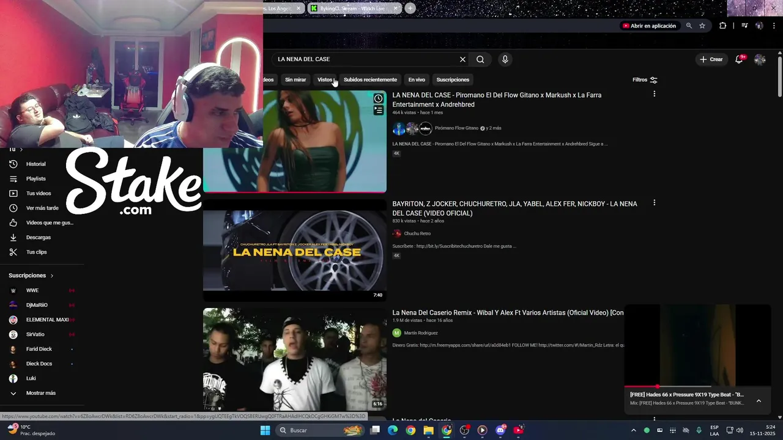This screenshot has height=440, width=783.
Task: Open Martín Rodriguez channel link
Action: click(421, 333)
